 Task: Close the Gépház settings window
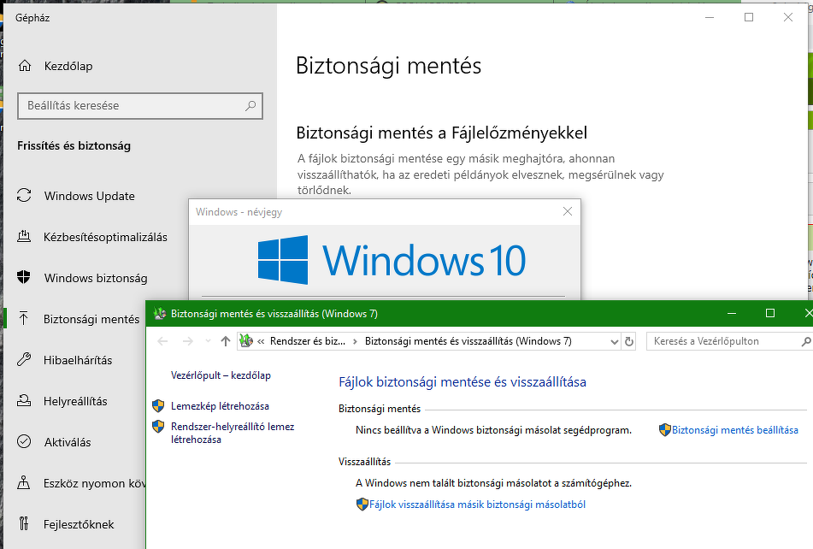tap(788, 18)
